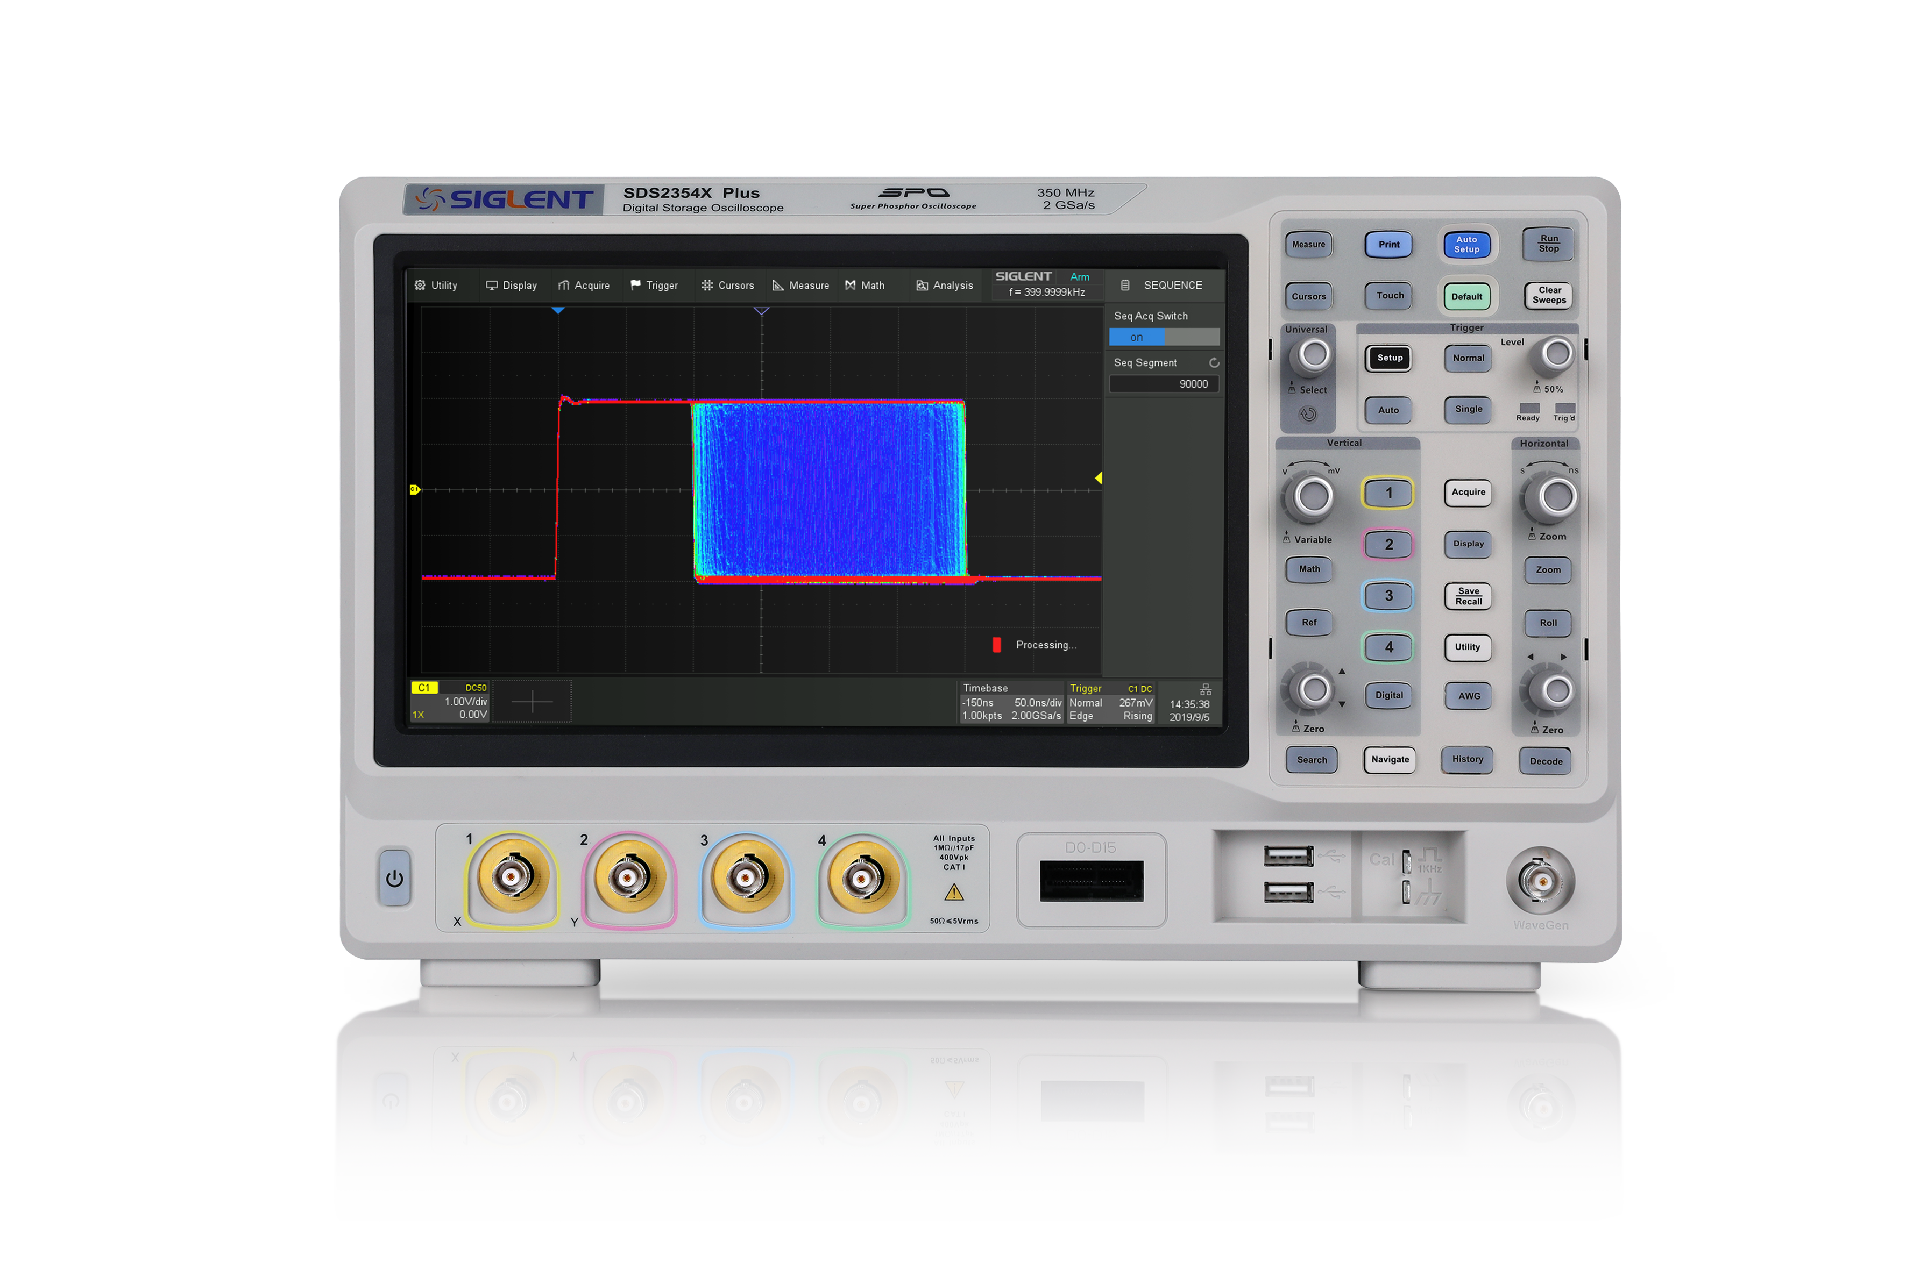Click the crosshair add-channel box
Viewport: 1906px width, 1270px height.
532,702
